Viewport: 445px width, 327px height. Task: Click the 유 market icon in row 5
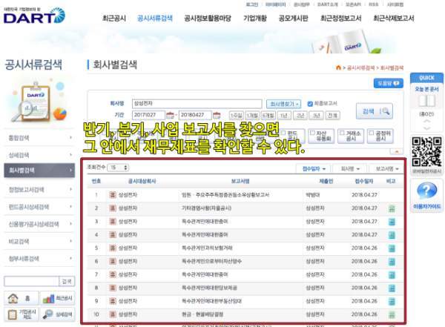[x=113, y=248]
